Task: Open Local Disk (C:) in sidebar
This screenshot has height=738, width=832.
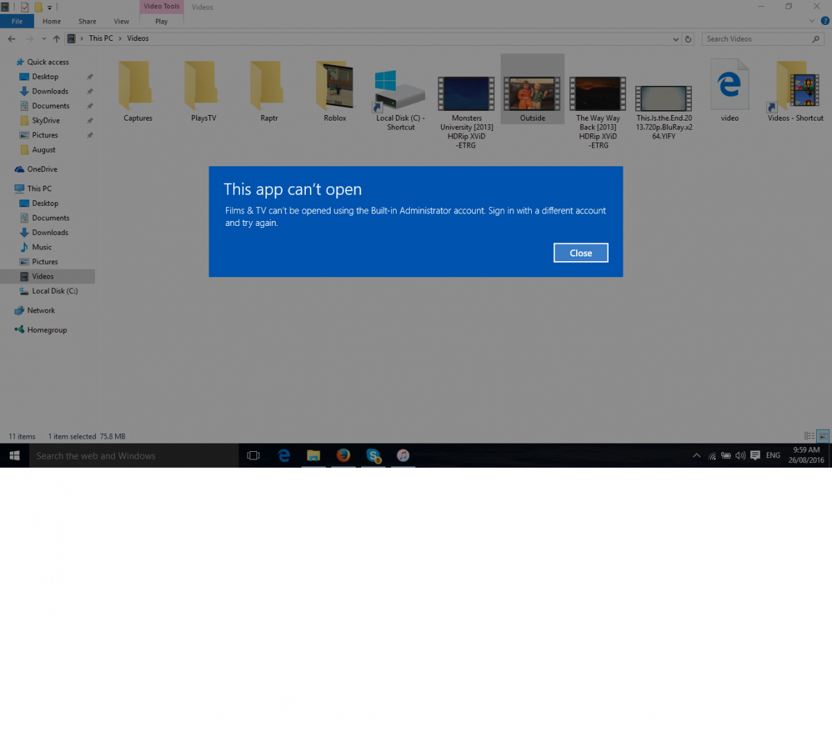Action: (x=55, y=291)
